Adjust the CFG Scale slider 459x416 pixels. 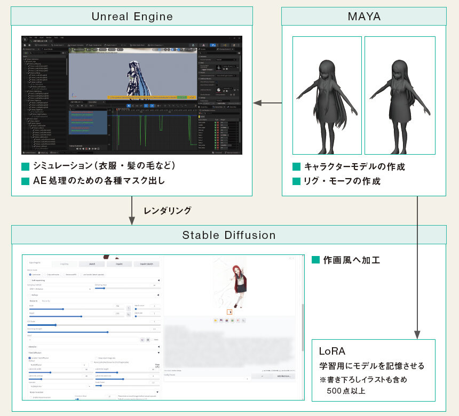tap(94, 325)
